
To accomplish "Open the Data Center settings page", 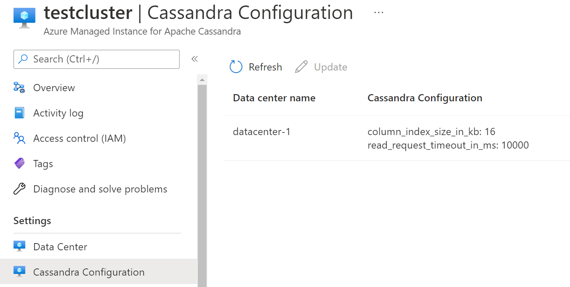I will click(60, 246).
